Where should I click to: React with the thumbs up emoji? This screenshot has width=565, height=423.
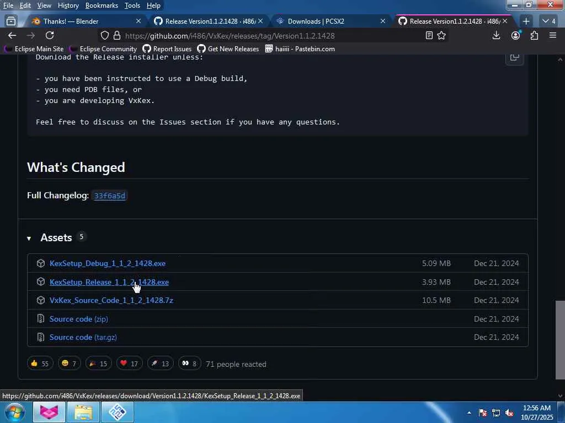point(40,364)
